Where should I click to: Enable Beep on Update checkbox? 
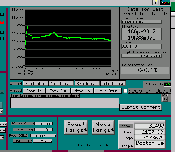(x=125, y=91)
